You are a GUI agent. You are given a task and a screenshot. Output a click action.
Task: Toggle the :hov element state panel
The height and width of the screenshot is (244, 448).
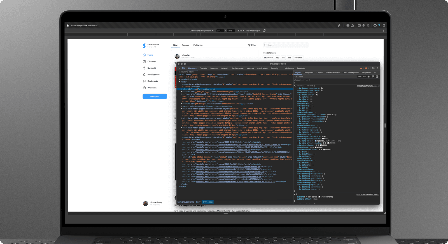360,77
